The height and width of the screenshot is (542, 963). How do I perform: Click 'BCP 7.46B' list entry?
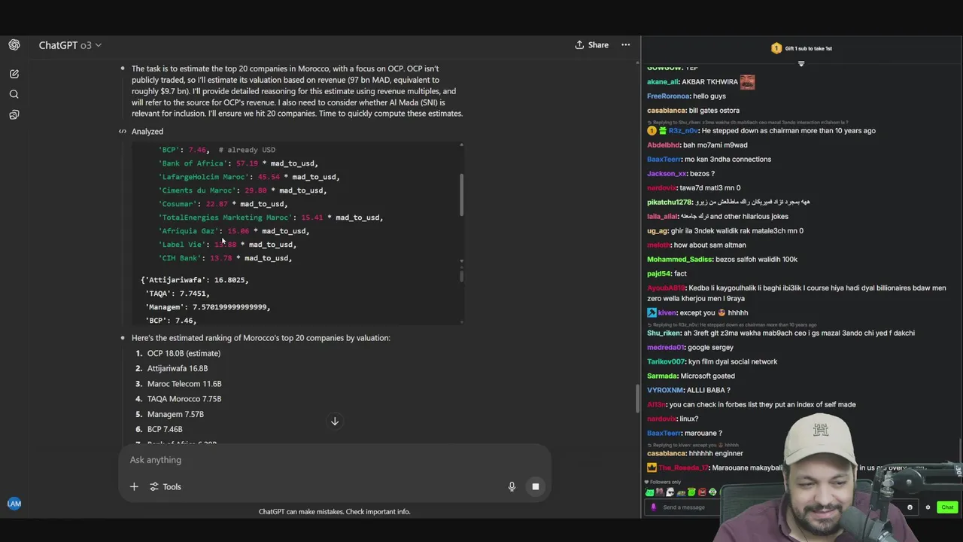point(165,429)
